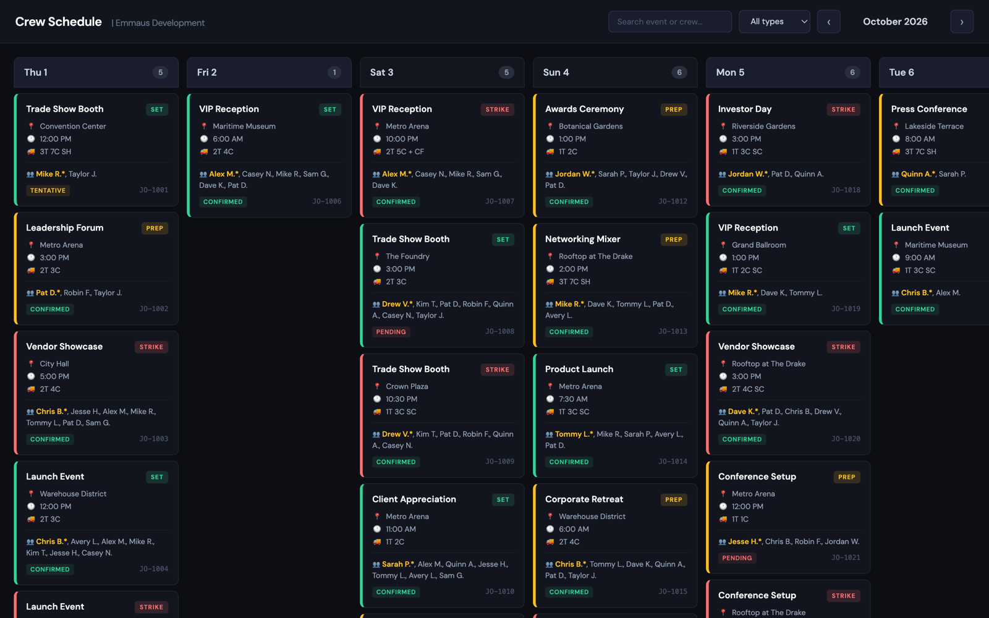
Task: Click CONFIRMED badge on Launch Event JO-1004
Action: (50, 569)
